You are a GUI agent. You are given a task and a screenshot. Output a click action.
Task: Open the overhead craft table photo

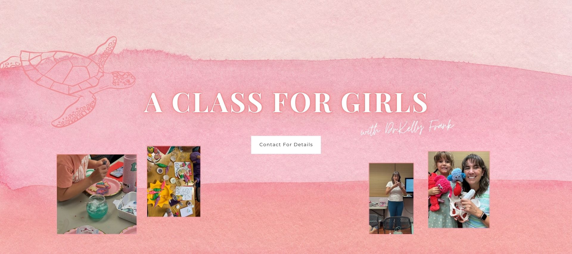pyautogui.click(x=174, y=181)
